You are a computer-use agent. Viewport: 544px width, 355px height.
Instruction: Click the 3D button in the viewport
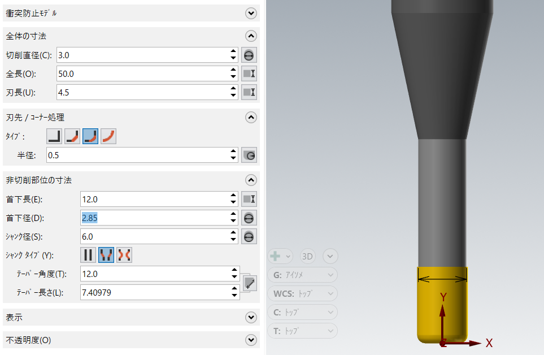click(308, 256)
